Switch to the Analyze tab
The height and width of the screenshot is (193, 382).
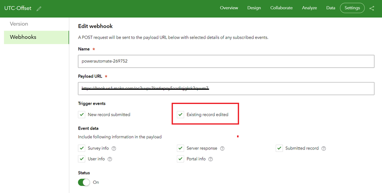click(309, 8)
